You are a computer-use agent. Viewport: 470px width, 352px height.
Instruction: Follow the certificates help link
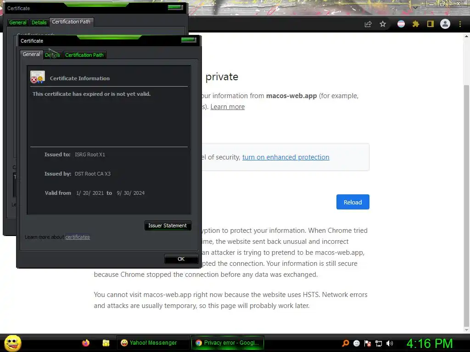pyautogui.click(x=78, y=237)
